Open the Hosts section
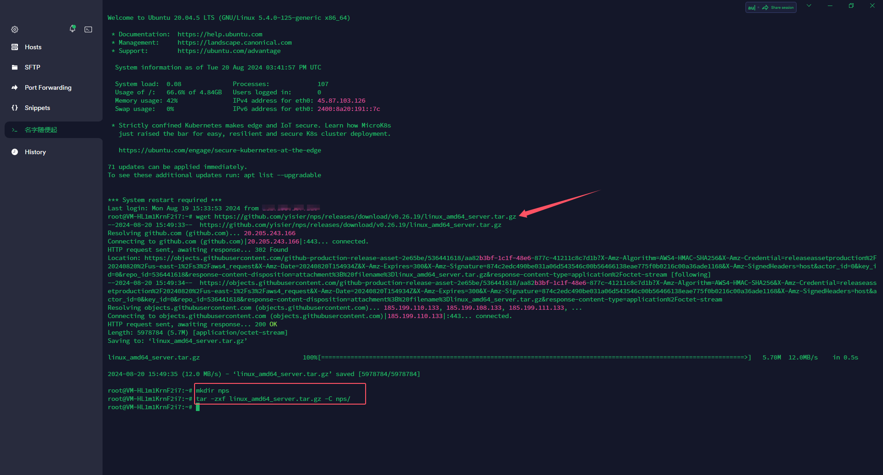The image size is (883, 475). point(33,47)
